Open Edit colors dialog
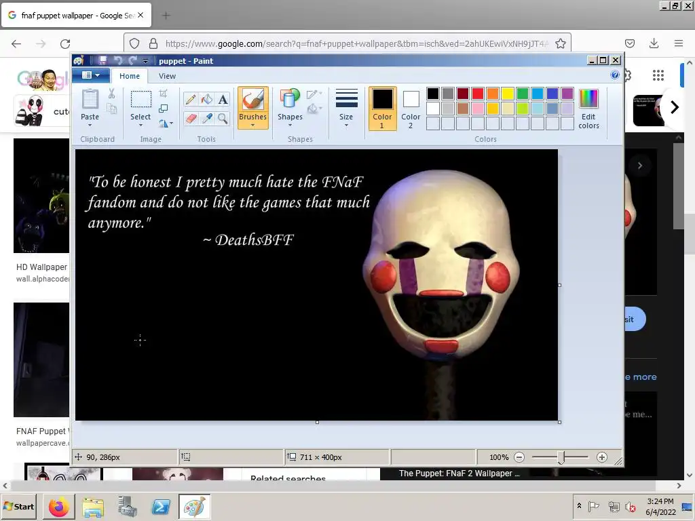This screenshot has width=695, height=521. [x=588, y=109]
